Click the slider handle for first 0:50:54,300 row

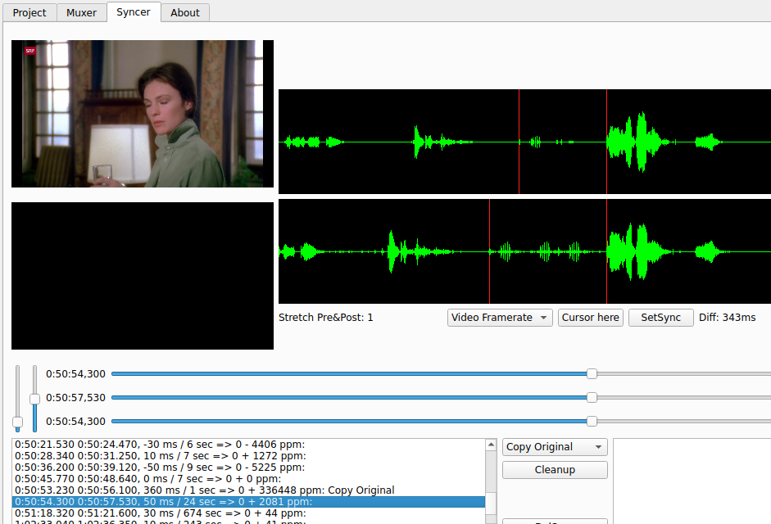pos(592,374)
